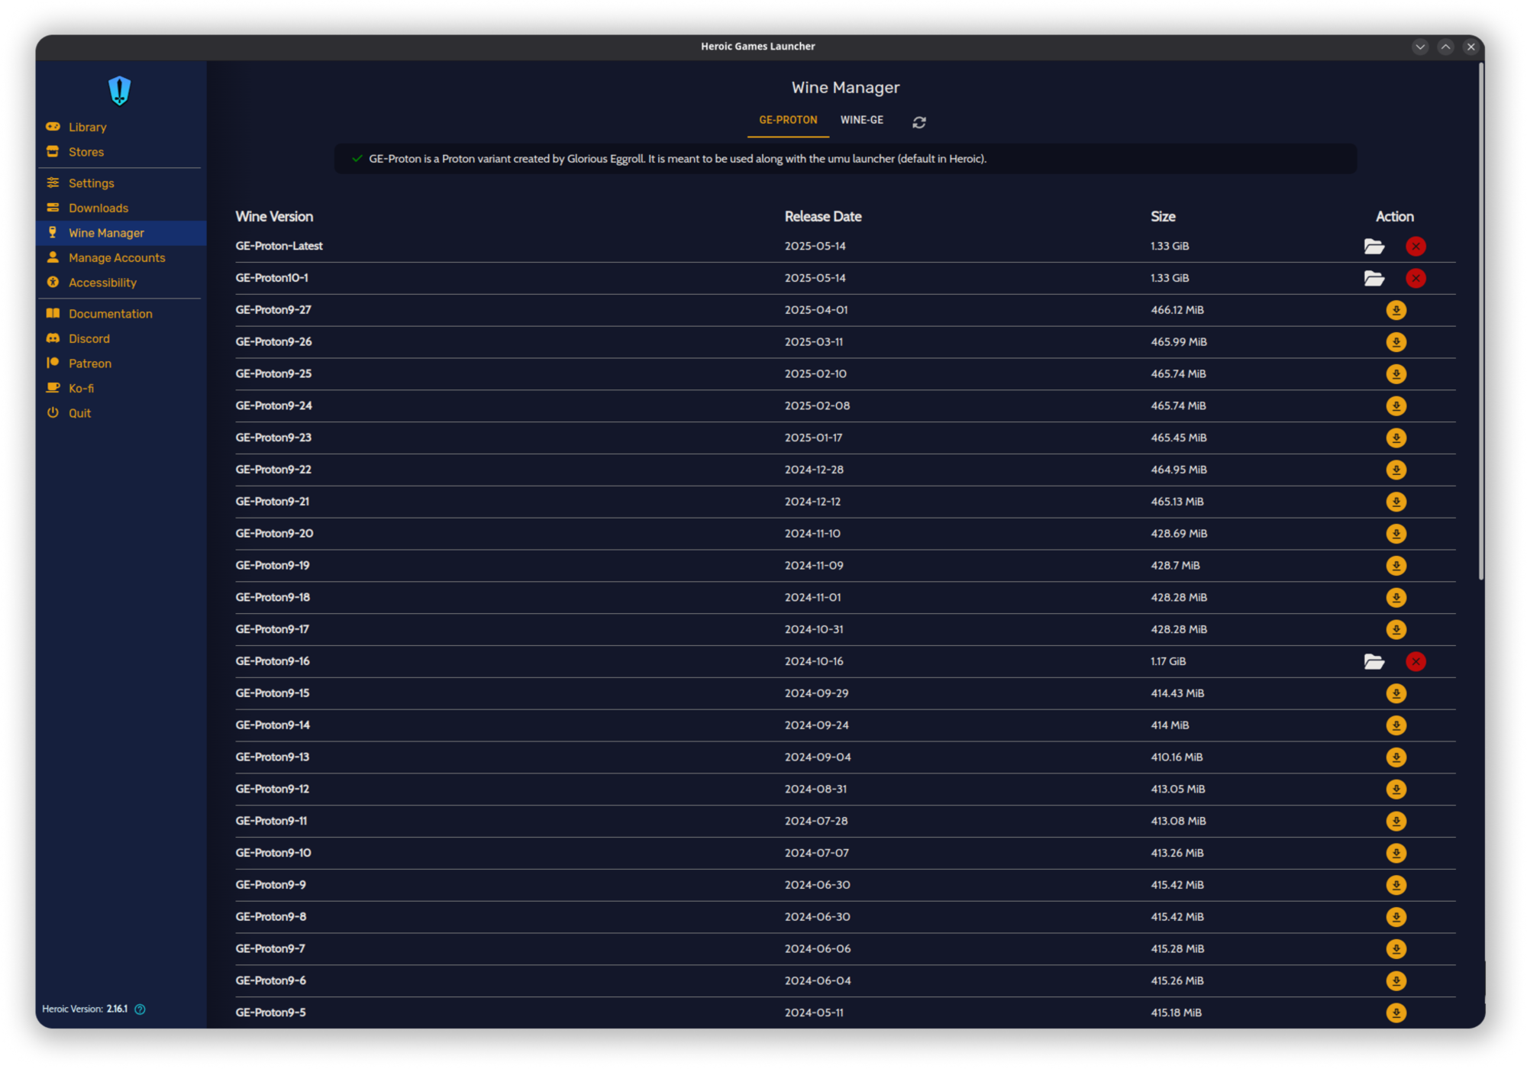Click the 466.12 MiB size value
This screenshot has height=1069, width=1527.
[1177, 310]
